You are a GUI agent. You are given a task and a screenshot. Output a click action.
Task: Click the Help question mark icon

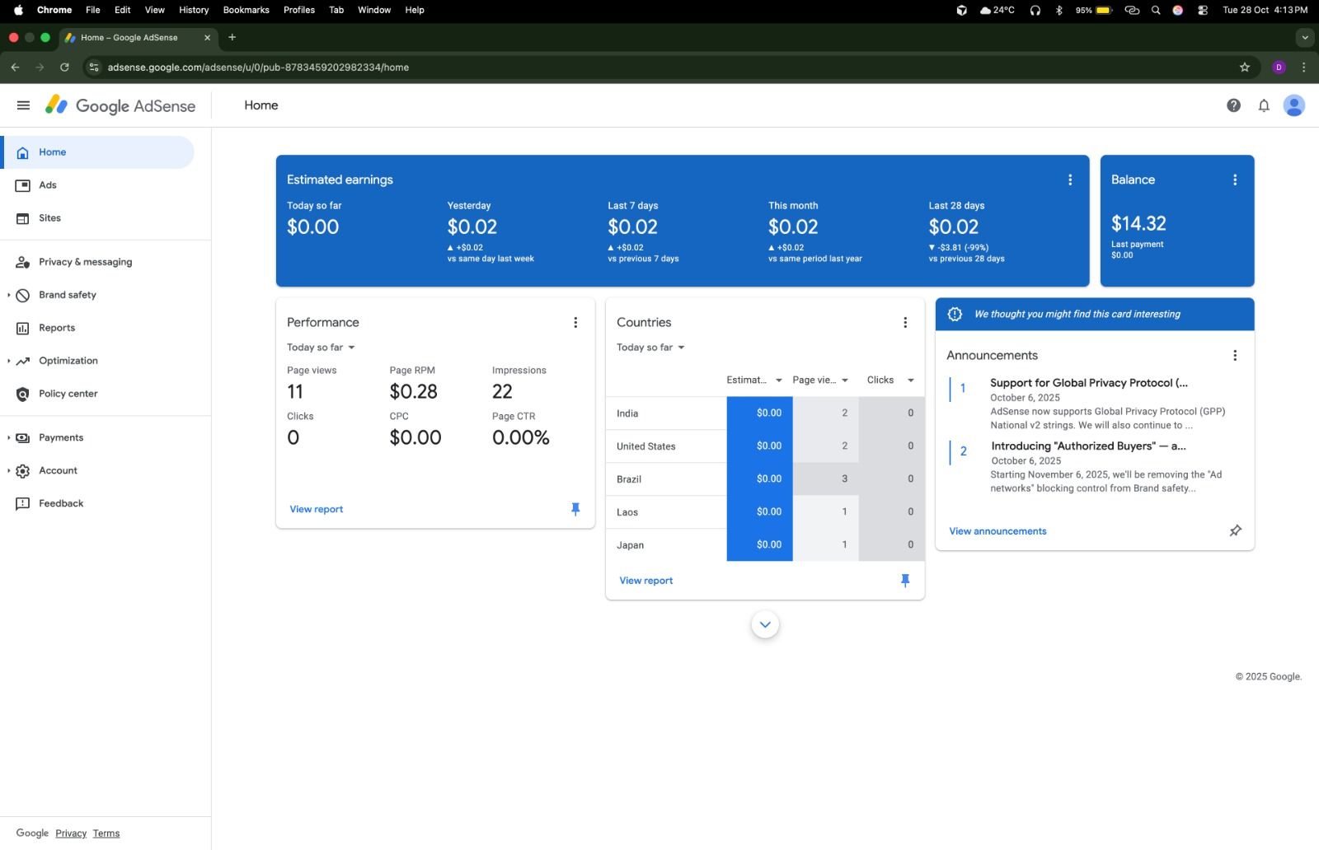(1233, 105)
